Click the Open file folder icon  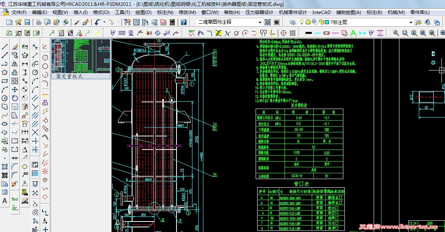18,22
